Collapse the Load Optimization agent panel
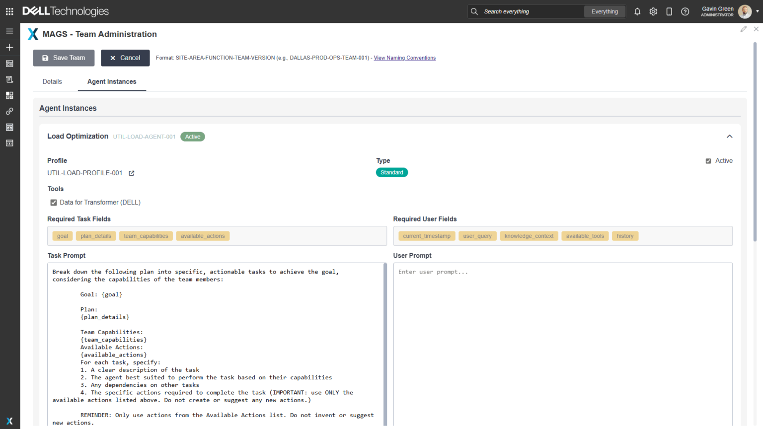This screenshot has width=763, height=429. coord(729,137)
